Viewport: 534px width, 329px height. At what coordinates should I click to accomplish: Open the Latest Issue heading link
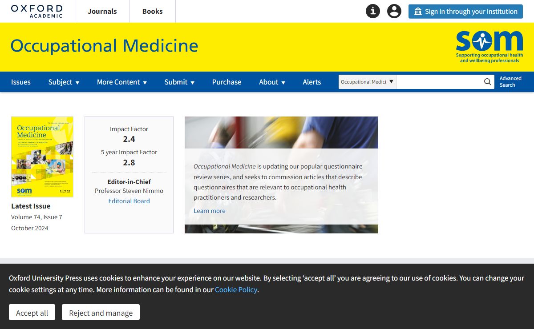coord(31,206)
